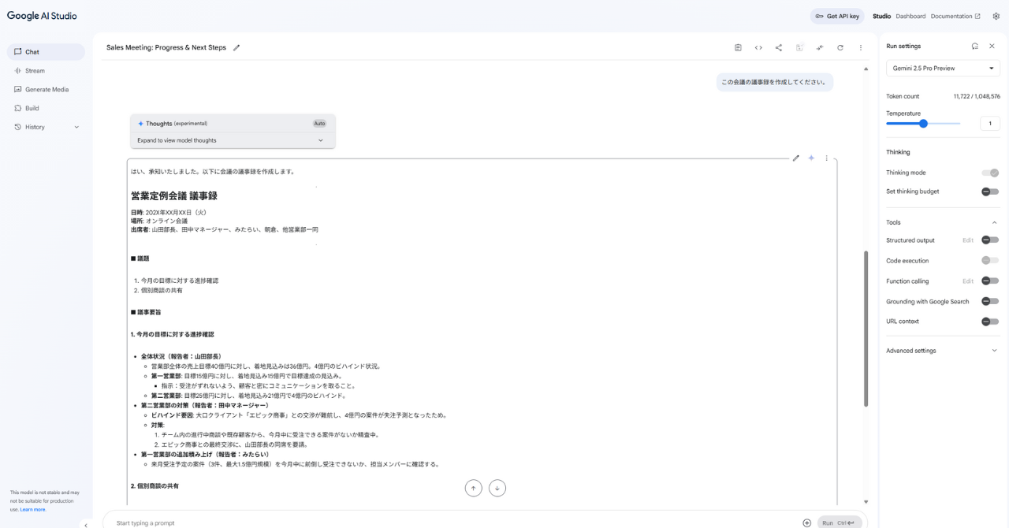1009x528 pixels.
Task: Open the system instructions clipboard icon
Action: click(x=738, y=48)
